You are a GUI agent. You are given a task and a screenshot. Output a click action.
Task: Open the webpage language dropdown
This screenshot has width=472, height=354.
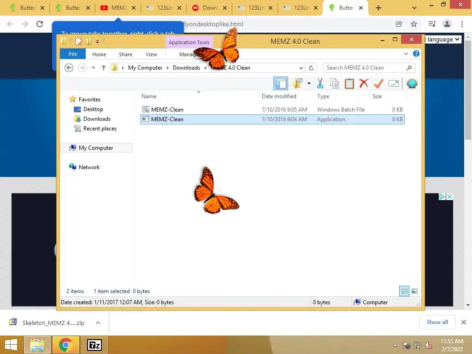(443, 40)
